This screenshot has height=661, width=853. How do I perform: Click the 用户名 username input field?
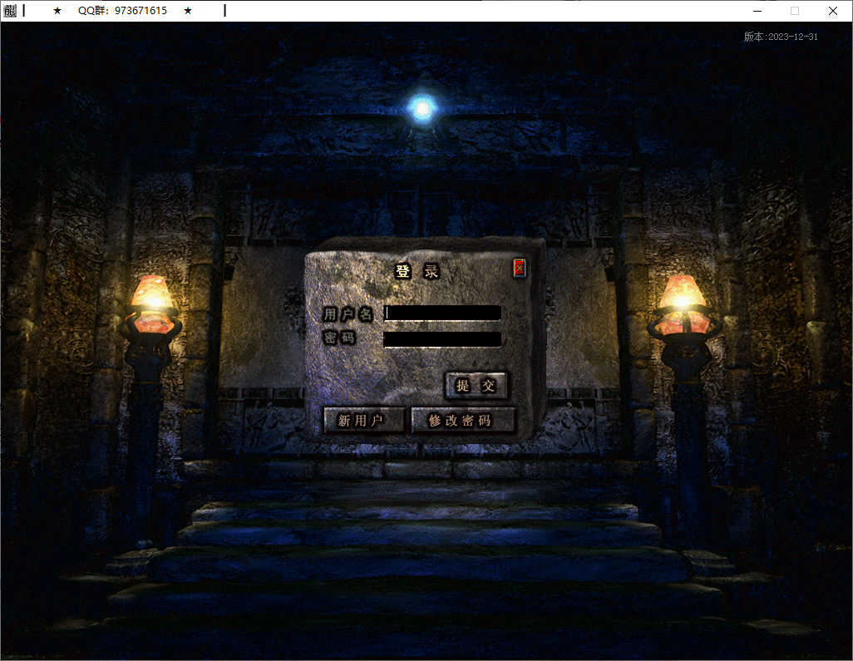coord(442,313)
